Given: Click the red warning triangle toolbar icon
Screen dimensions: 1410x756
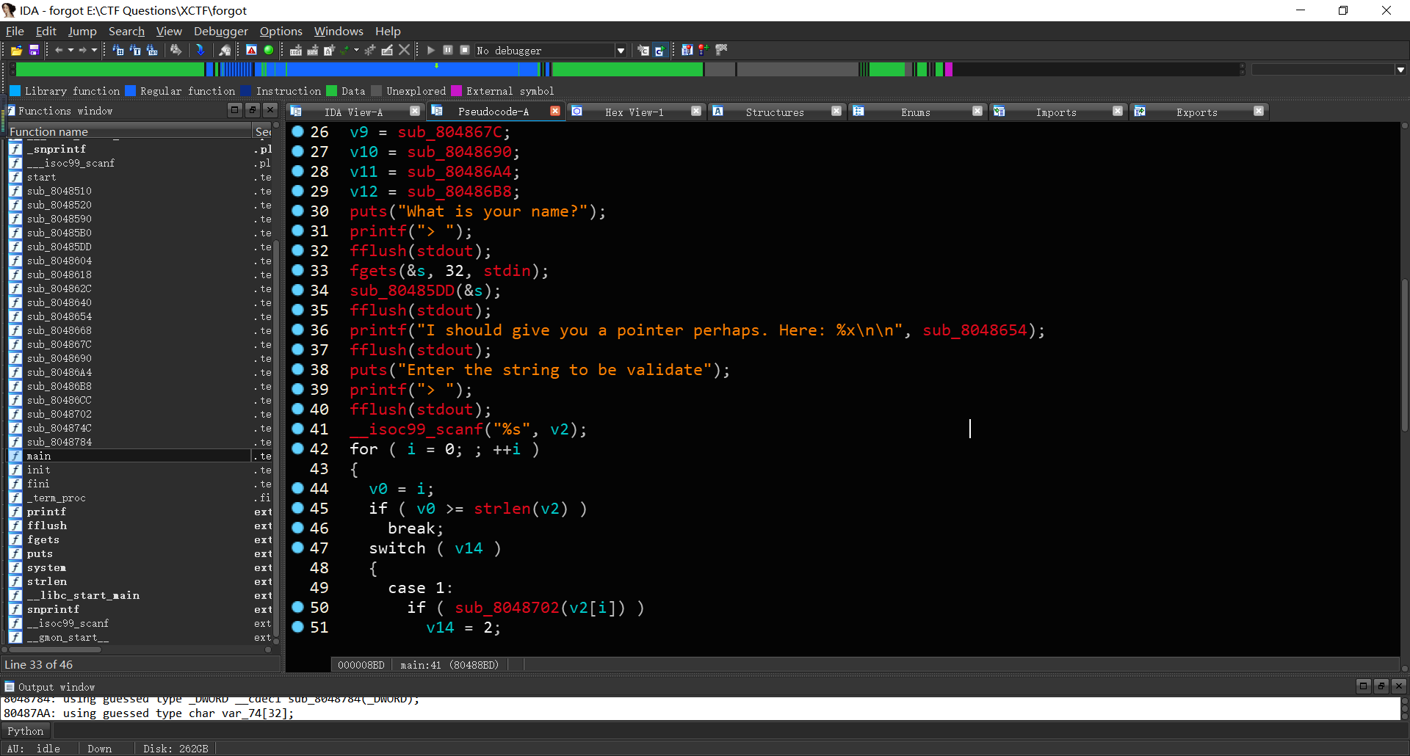Looking at the screenshot, I should 251,50.
